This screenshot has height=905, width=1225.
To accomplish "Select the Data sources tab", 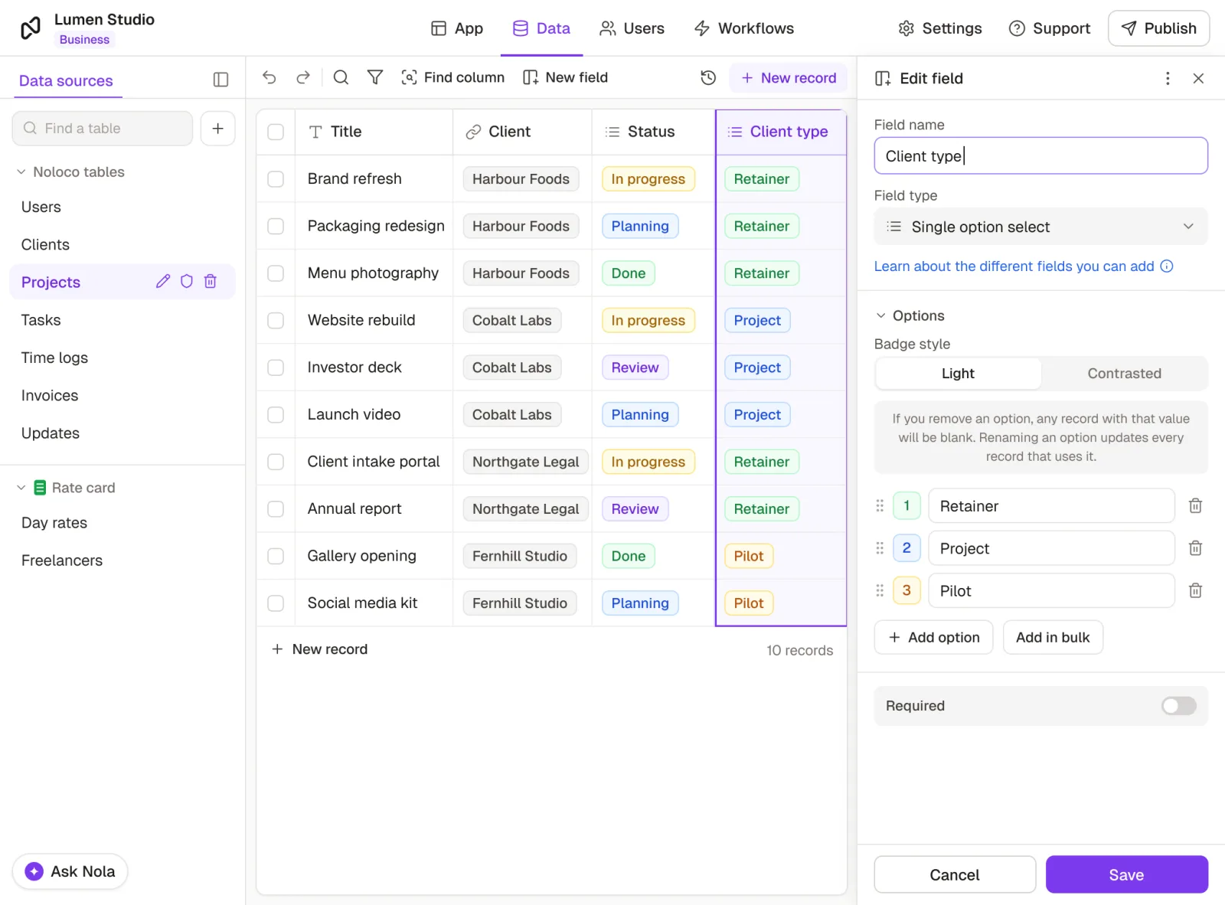I will [x=66, y=80].
